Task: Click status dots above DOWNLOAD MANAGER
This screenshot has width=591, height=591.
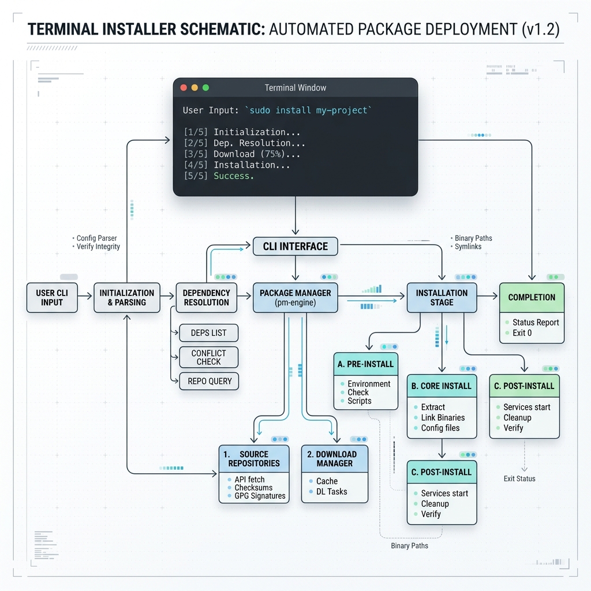Action: pos(359,439)
